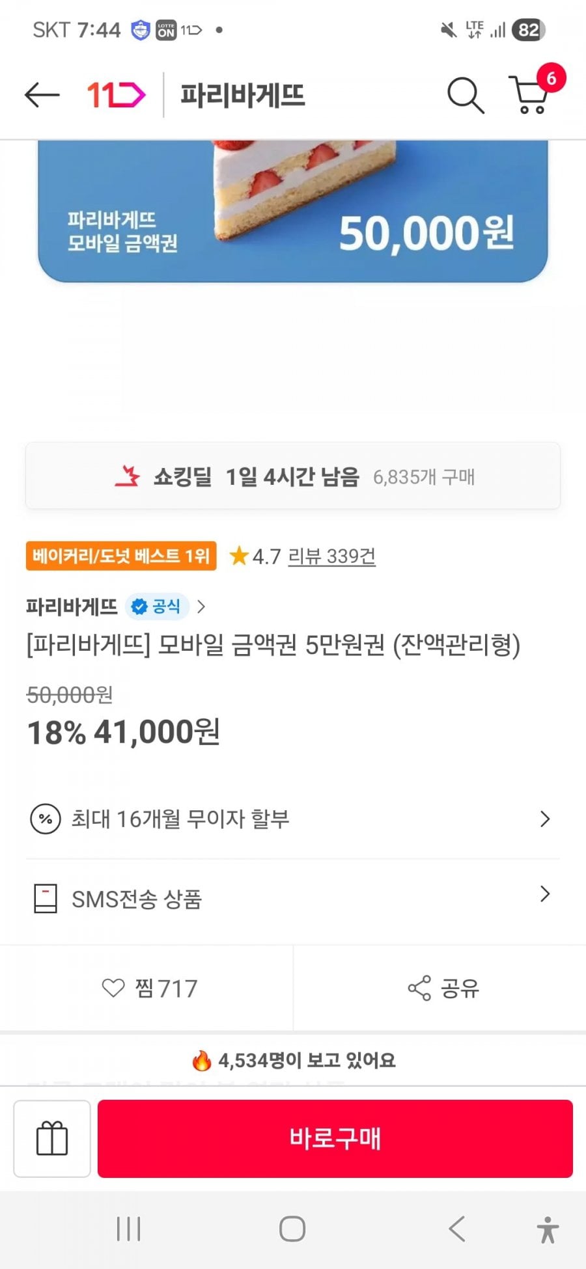Viewport: 586px width, 1269px height.
Task: Tap the accessibility figure icon
Action: pyautogui.click(x=548, y=1229)
